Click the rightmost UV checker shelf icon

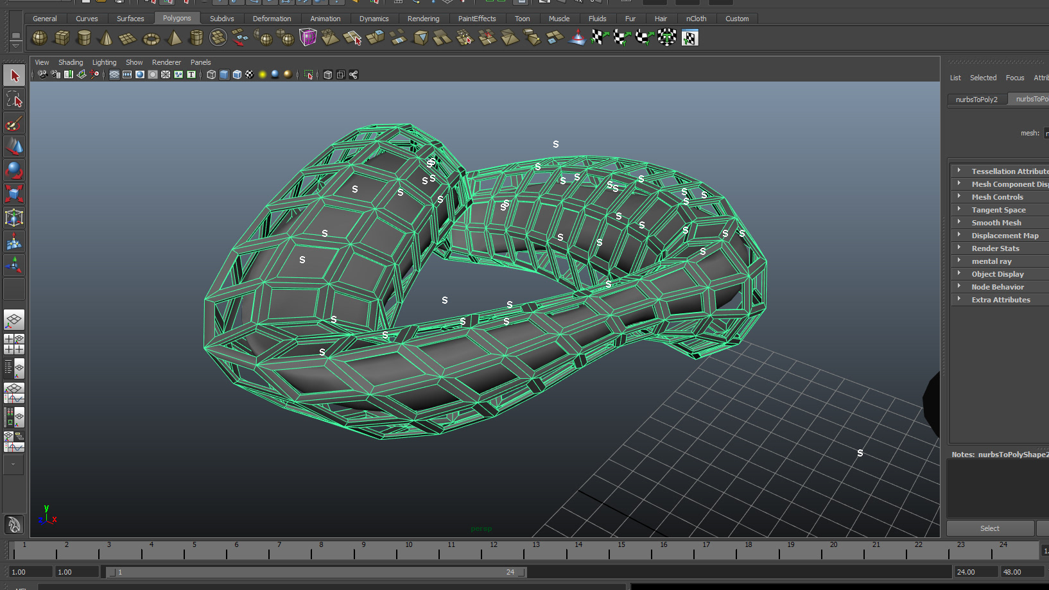click(x=689, y=38)
